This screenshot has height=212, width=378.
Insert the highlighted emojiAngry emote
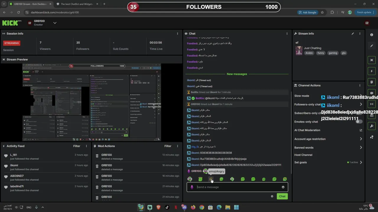(211, 179)
